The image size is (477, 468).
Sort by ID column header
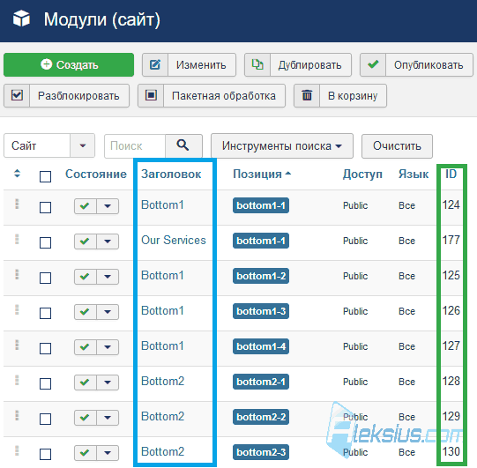coord(451,174)
